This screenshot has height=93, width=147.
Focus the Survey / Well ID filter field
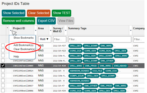click(x=60, y=39)
